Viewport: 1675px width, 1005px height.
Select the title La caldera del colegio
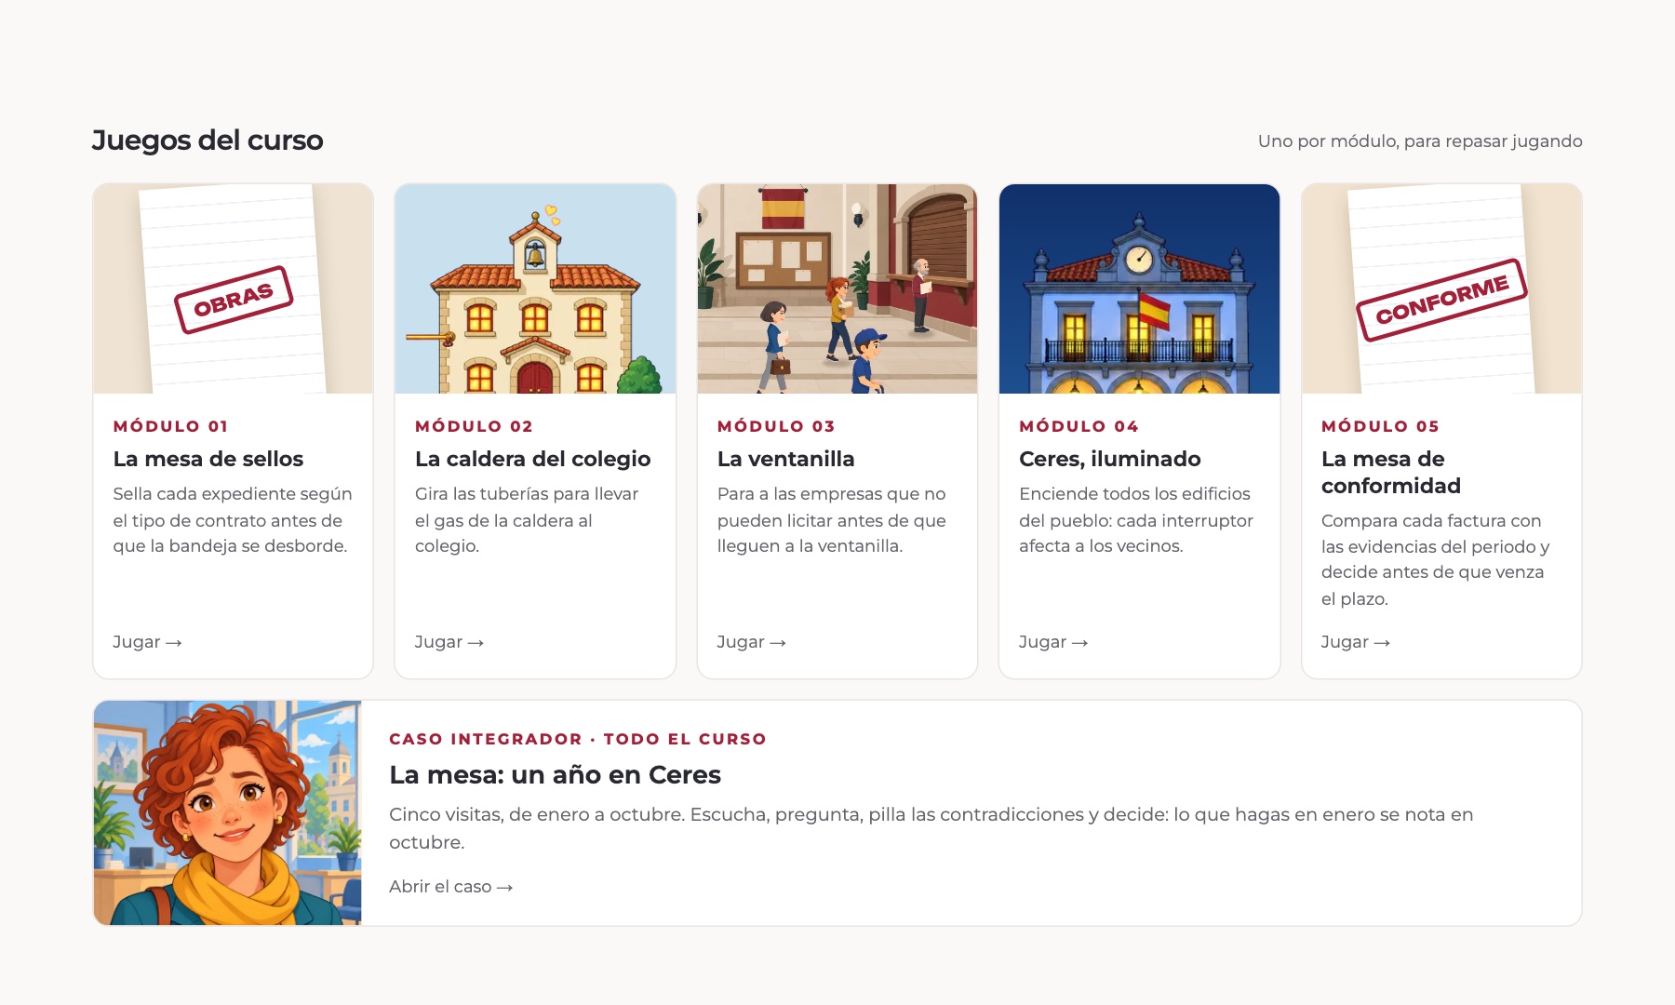tap(533, 459)
